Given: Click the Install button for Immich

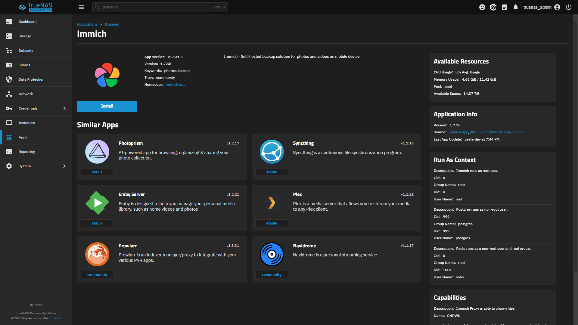Looking at the screenshot, I should tap(107, 106).
